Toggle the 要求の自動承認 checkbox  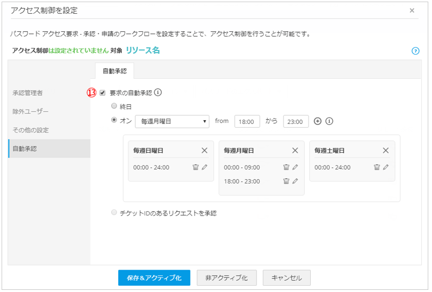103,93
